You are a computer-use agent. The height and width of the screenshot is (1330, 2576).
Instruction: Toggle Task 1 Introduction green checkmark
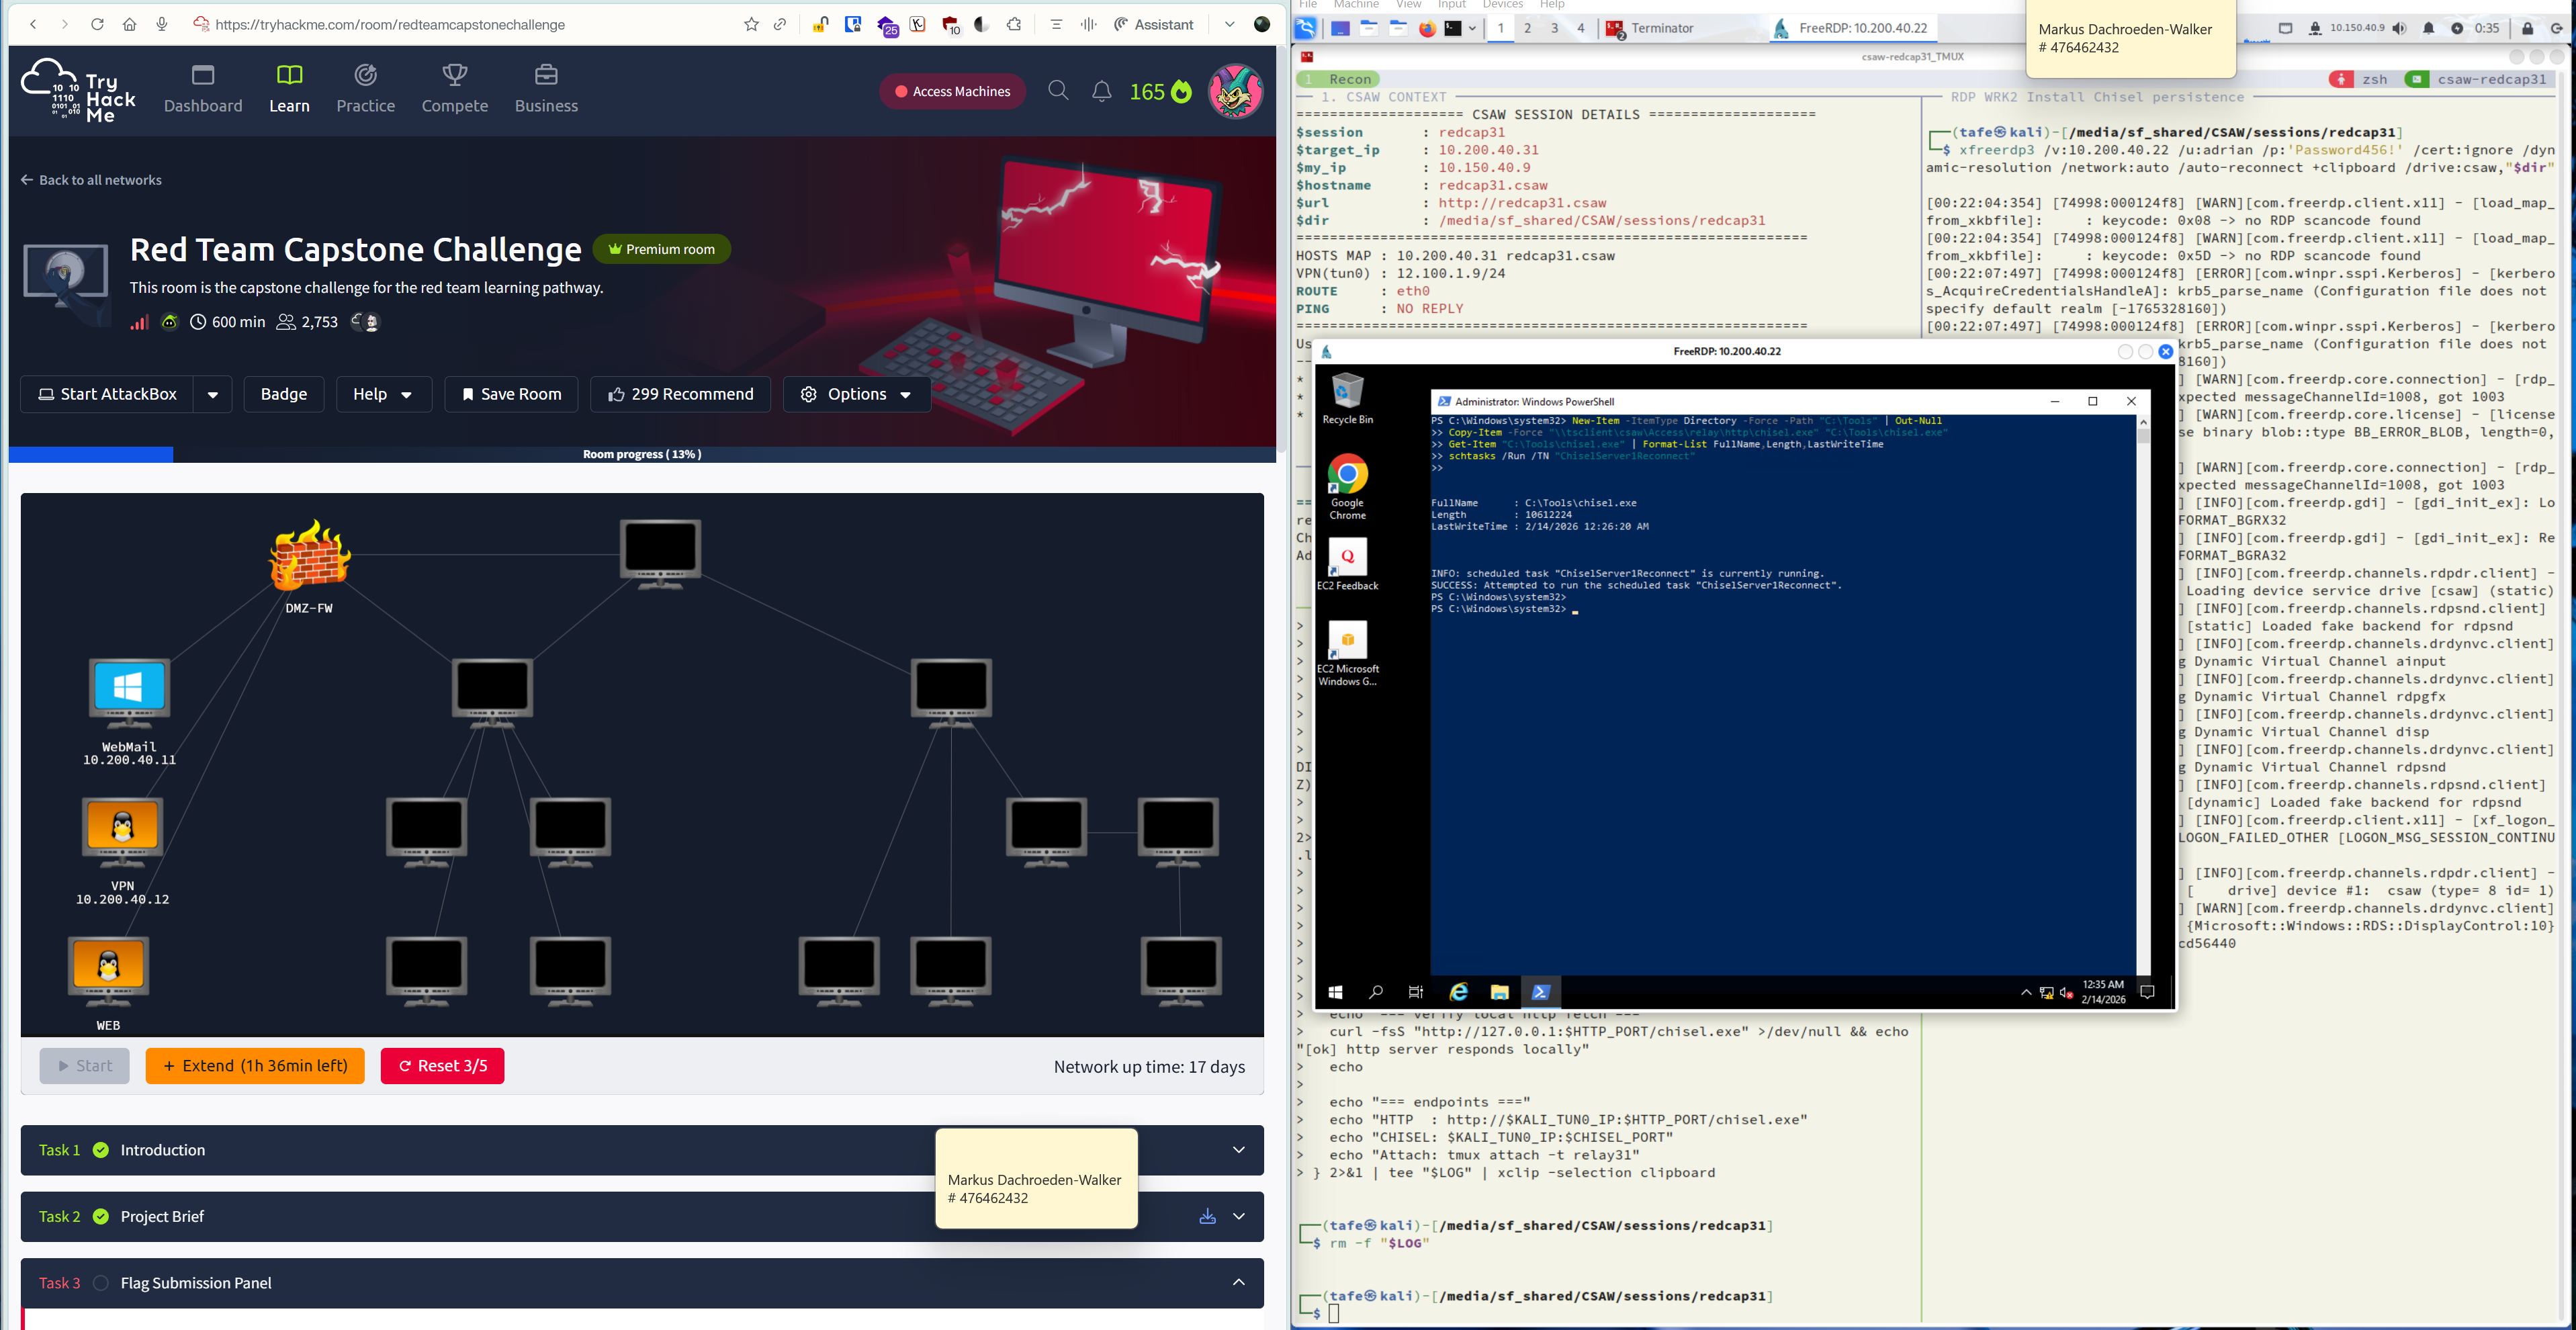point(101,1150)
